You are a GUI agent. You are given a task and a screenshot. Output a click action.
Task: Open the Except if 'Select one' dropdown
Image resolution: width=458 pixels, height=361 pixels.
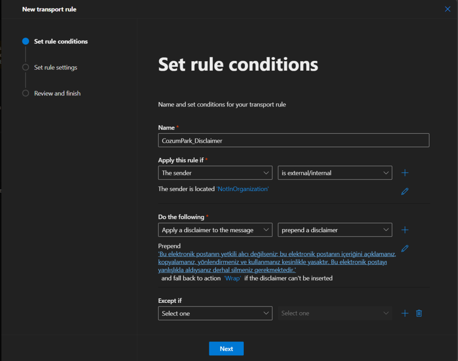215,313
